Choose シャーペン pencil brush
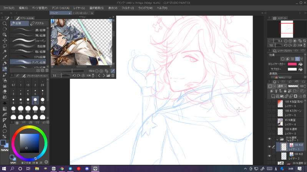The width and height of the screenshot is (307, 172). (28, 41)
